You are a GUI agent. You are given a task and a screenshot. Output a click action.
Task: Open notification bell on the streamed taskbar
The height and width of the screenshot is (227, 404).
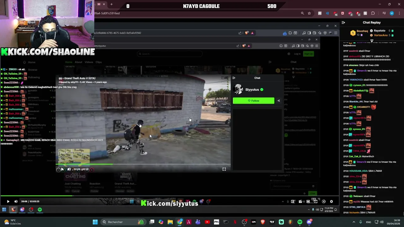coord(336,210)
